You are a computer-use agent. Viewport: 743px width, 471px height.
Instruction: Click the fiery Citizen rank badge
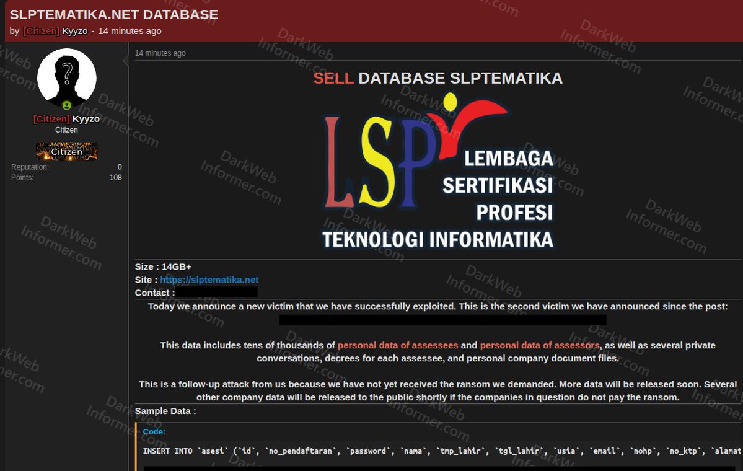tap(67, 151)
